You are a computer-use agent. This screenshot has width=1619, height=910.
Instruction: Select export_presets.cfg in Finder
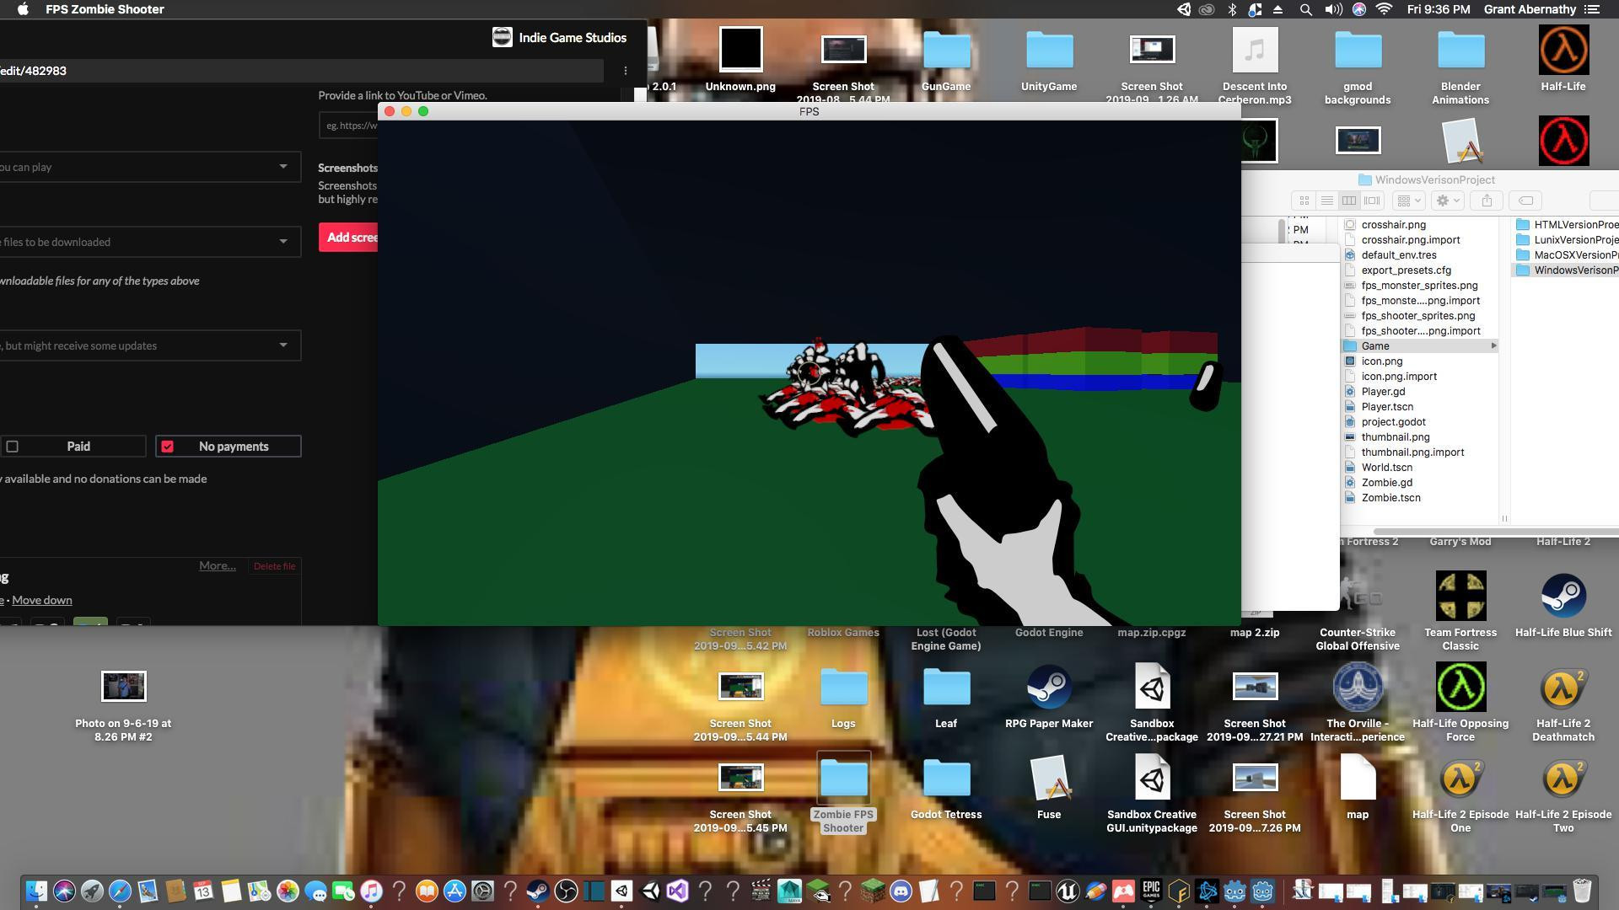(1406, 270)
